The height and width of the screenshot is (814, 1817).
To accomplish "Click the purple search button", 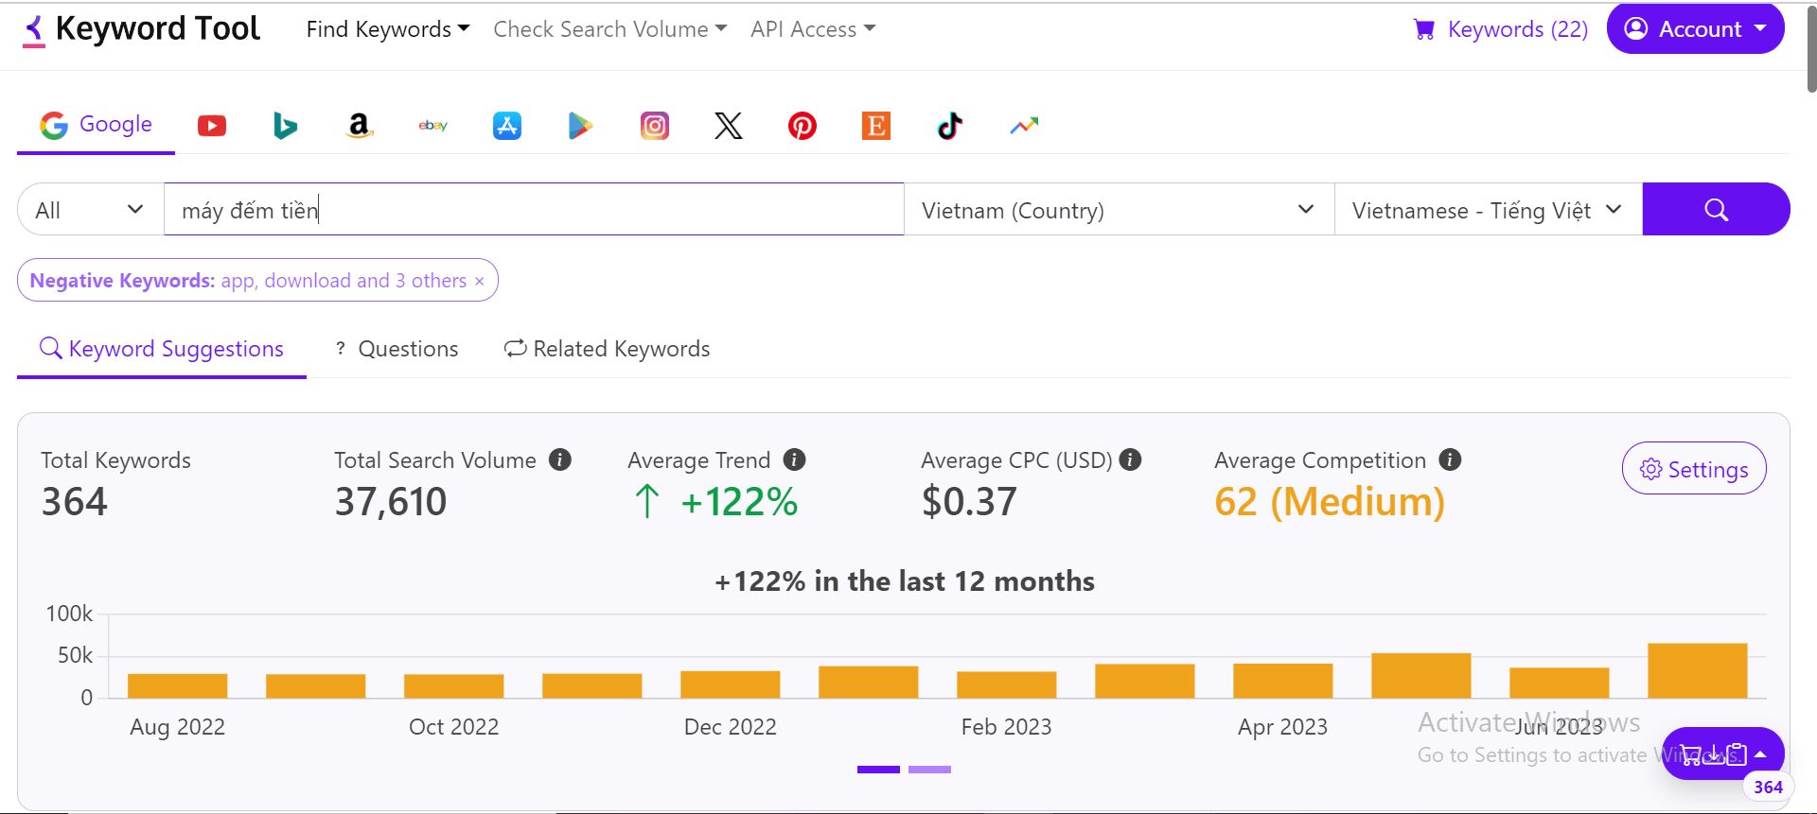I will click(x=1716, y=210).
